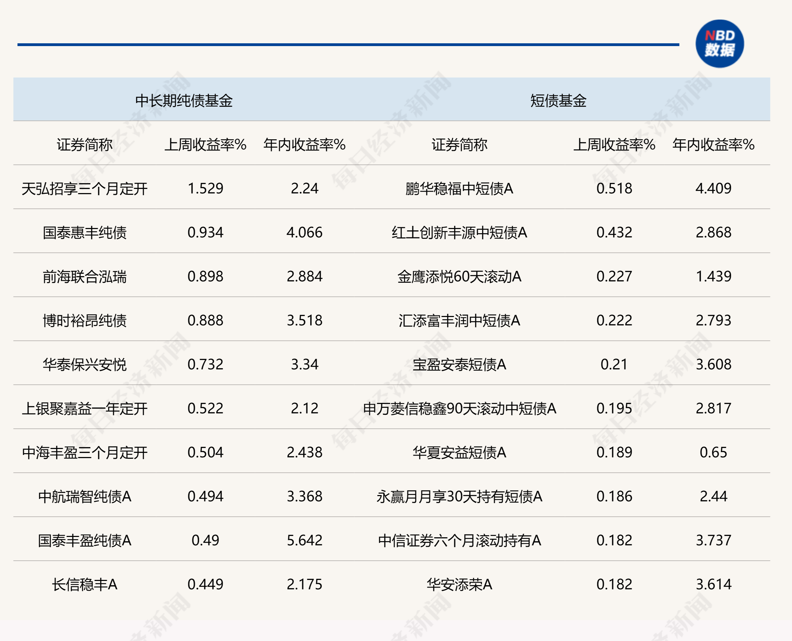Click yearly return 0.65 of 华夏安益短债A
The image size is (792, 641).
pyautogui.click(x=713, y=452)
